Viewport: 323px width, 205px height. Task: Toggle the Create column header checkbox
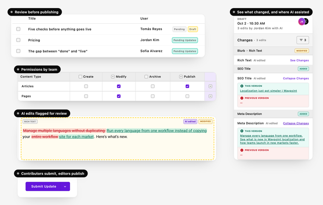(x=80, y=77)
